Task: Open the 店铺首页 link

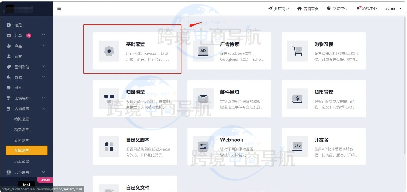Action: pos(311,9)
